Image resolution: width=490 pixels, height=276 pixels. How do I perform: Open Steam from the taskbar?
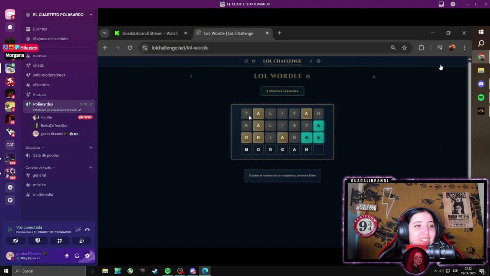pos(155,271)
